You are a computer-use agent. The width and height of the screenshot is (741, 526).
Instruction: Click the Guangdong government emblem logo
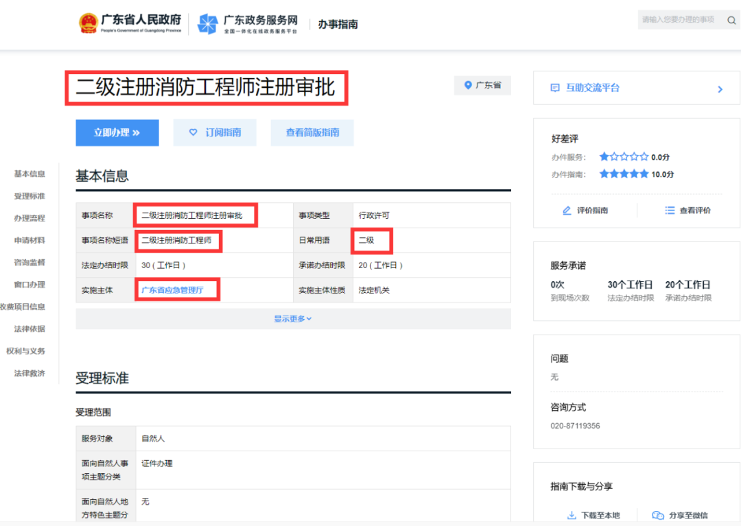coord(88,23)
